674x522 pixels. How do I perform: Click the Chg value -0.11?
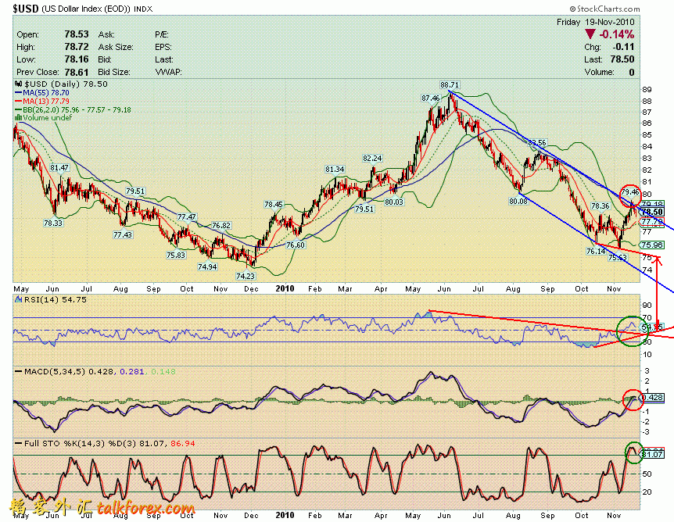623,47
